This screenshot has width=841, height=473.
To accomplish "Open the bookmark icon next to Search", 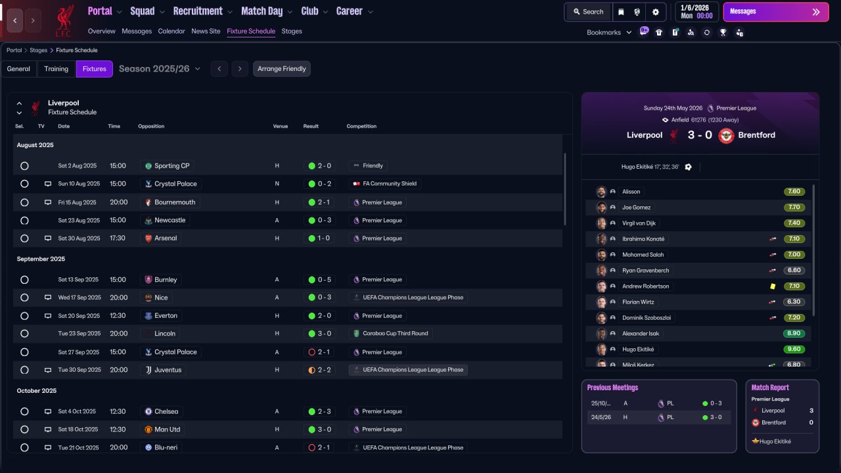I will [x=621, y=12].
